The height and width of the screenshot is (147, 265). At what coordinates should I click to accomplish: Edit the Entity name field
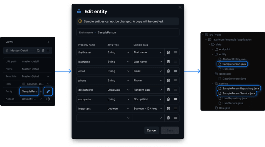(128, 32)
